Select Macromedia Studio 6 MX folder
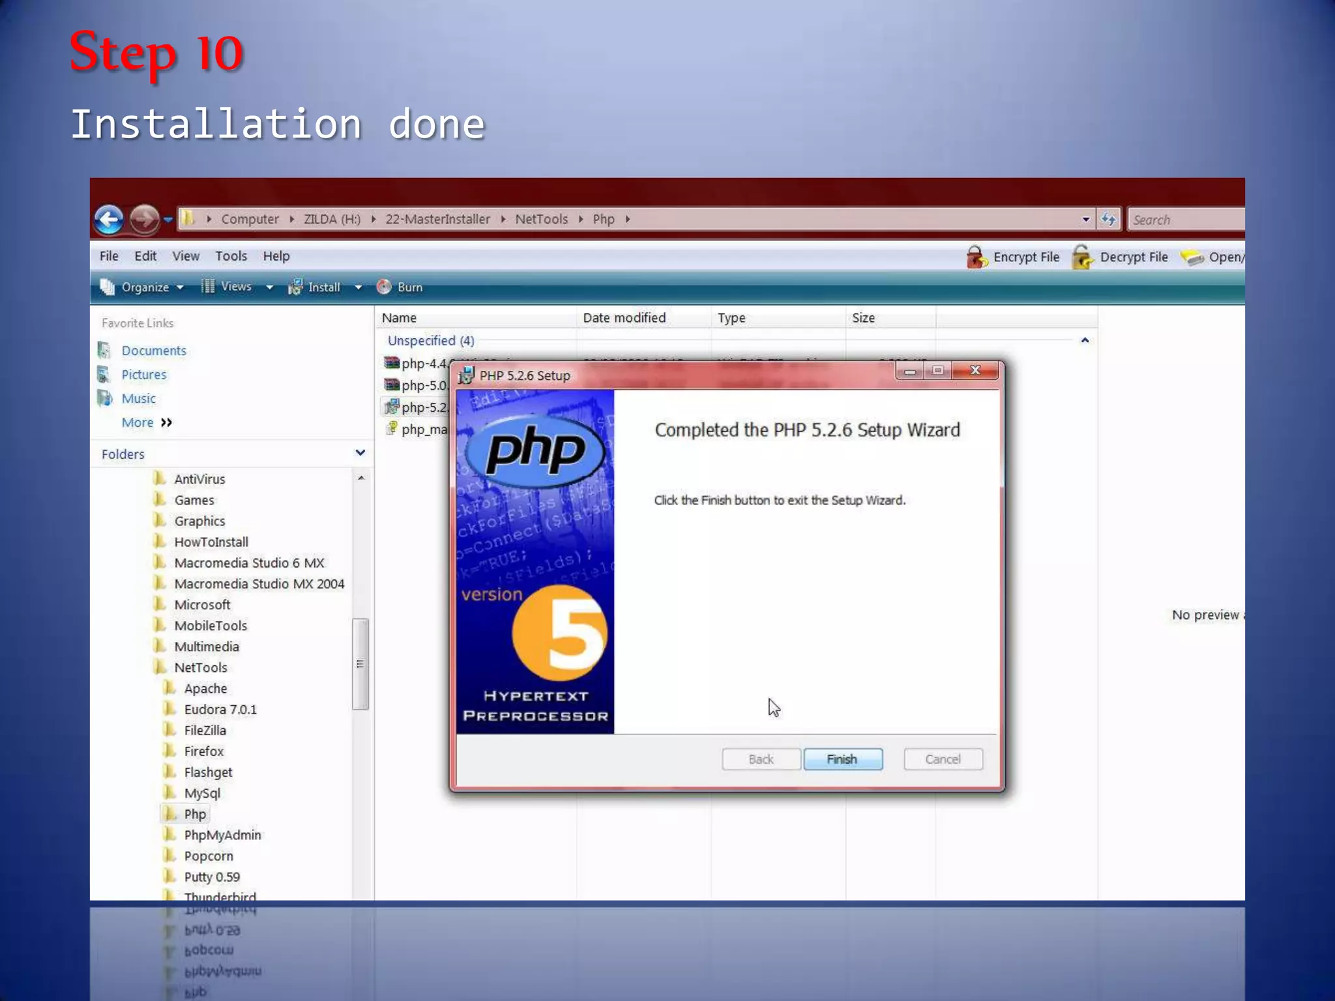This screenshot has height=1001, width=1335. coord(249,562)
